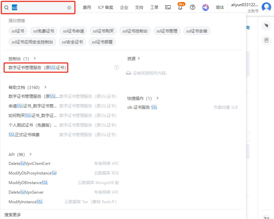
Task: Open API DeleteSslVpnClientCert
Action: click(29, 164)
